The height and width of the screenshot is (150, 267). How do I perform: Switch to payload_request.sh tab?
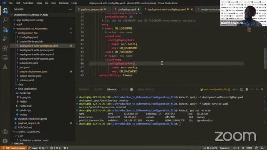coord(92,10)
